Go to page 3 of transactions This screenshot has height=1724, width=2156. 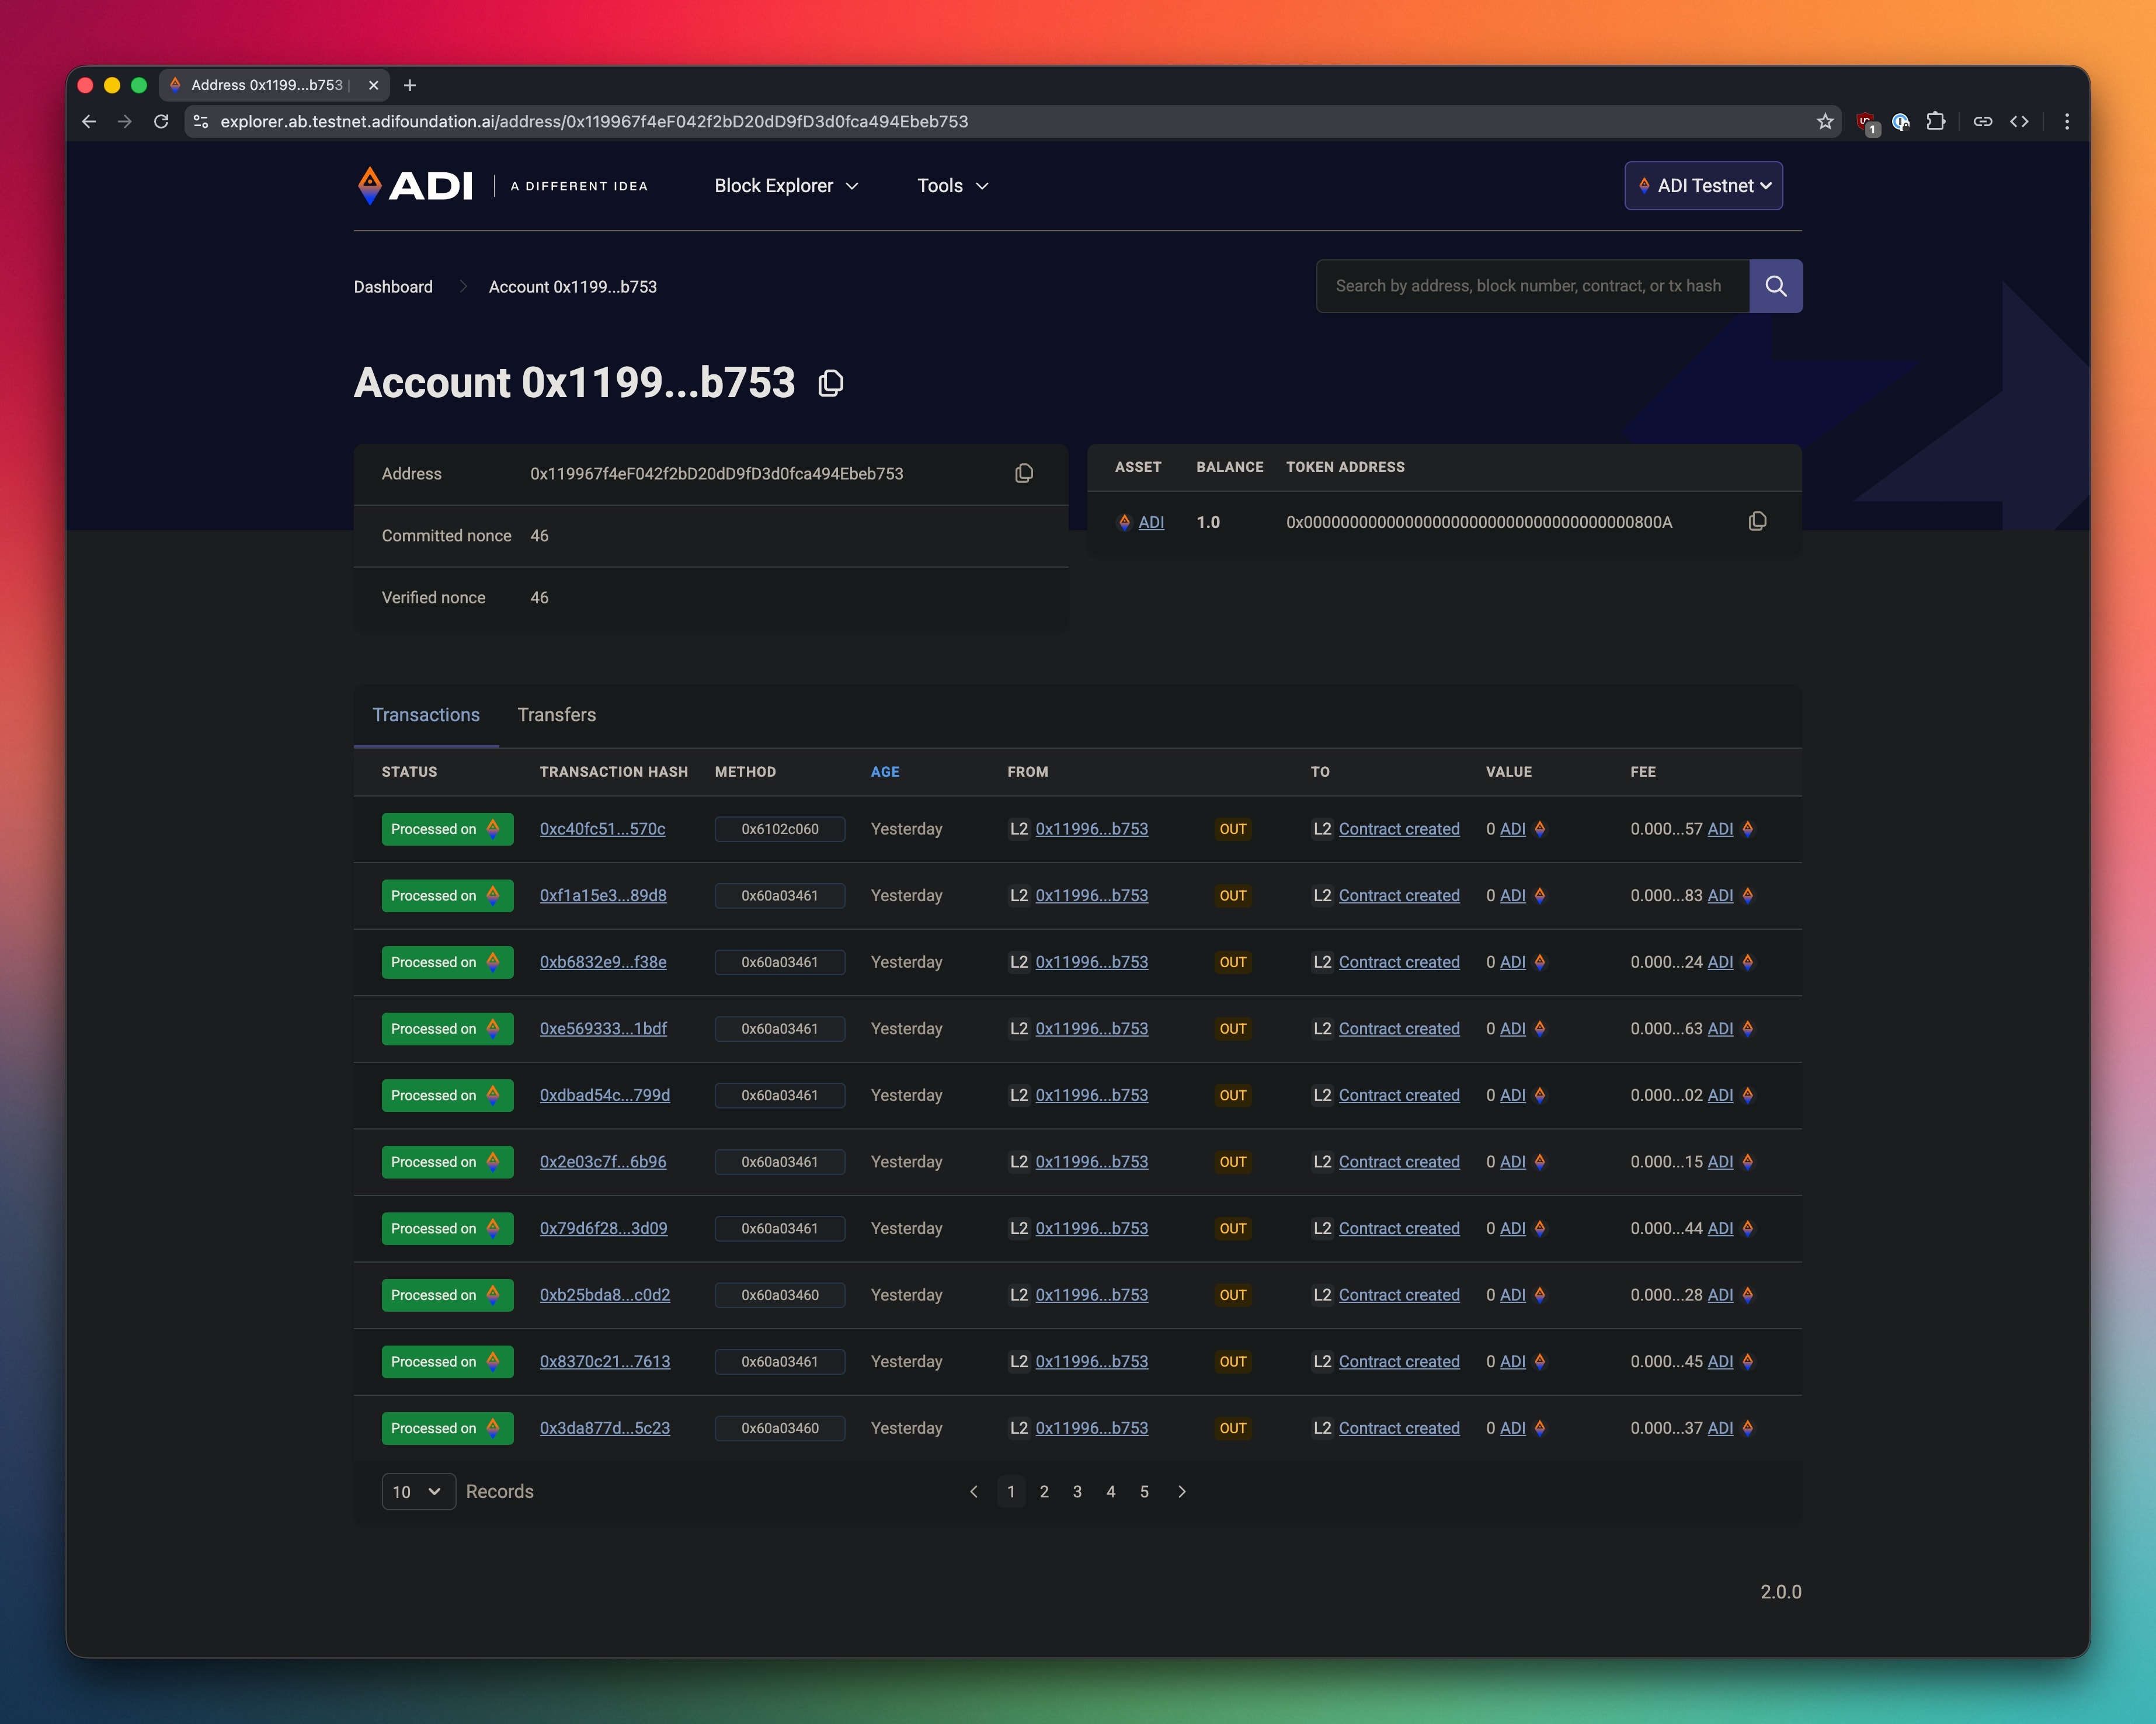point(1077,1491)
